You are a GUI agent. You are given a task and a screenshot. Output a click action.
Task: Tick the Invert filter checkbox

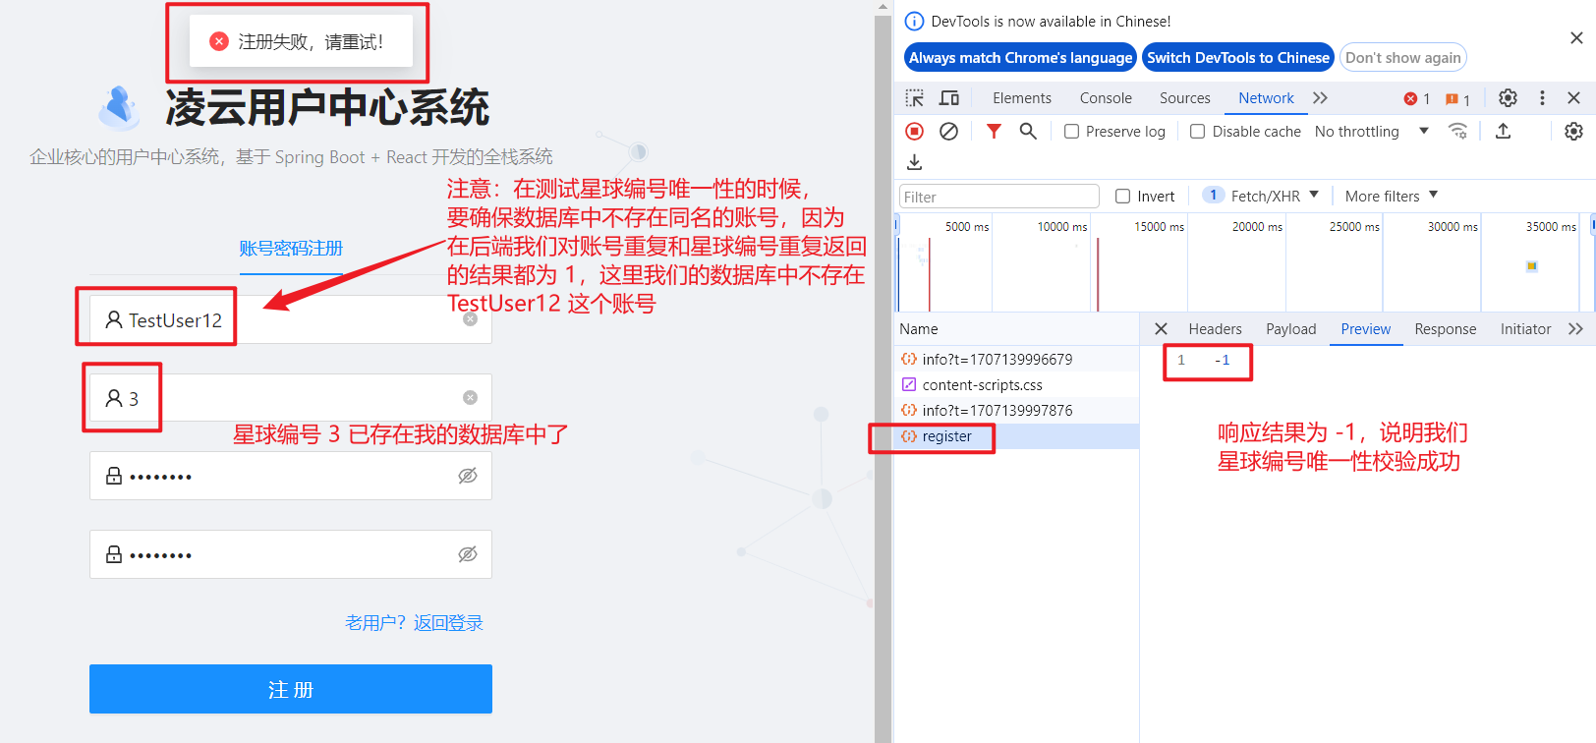(1122, 197)
